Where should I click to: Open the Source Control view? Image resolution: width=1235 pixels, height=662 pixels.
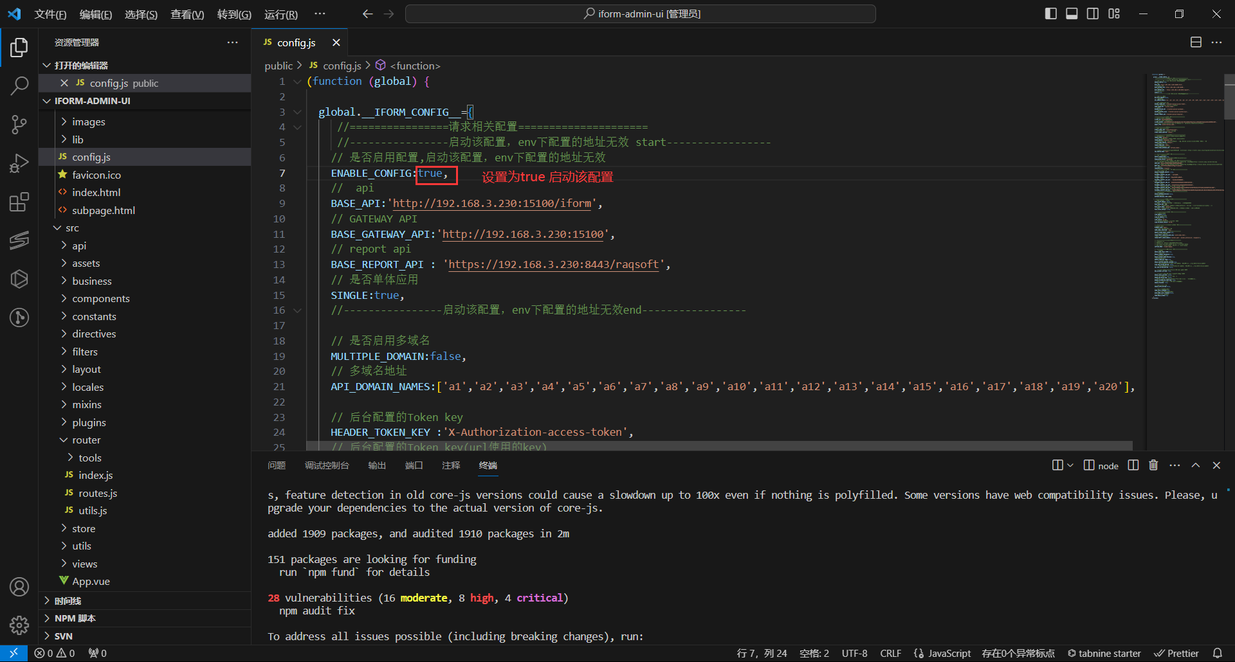19,124
